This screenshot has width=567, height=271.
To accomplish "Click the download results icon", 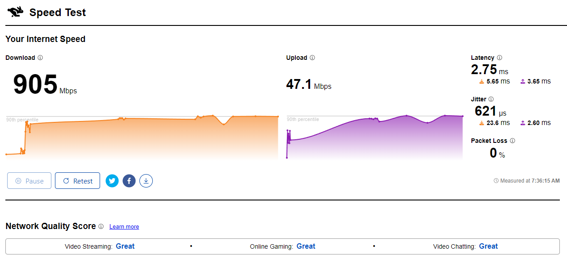I will (x=146, y=181).
